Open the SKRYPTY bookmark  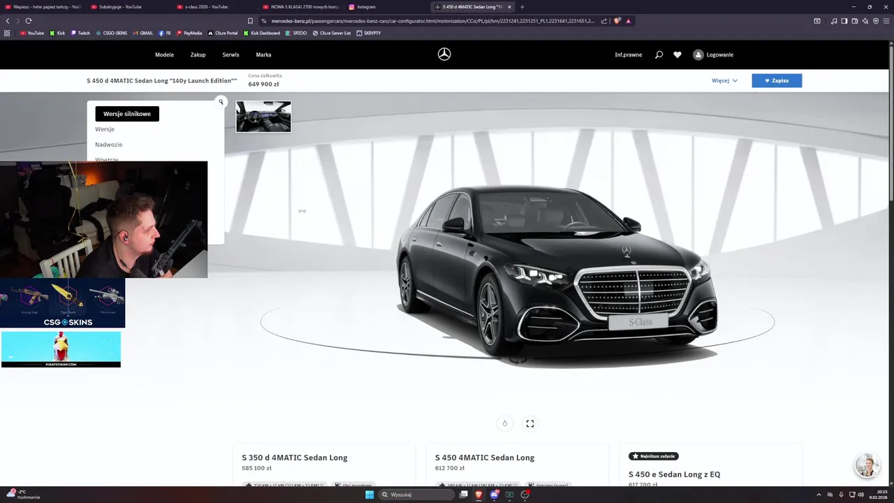coord(369,33)
